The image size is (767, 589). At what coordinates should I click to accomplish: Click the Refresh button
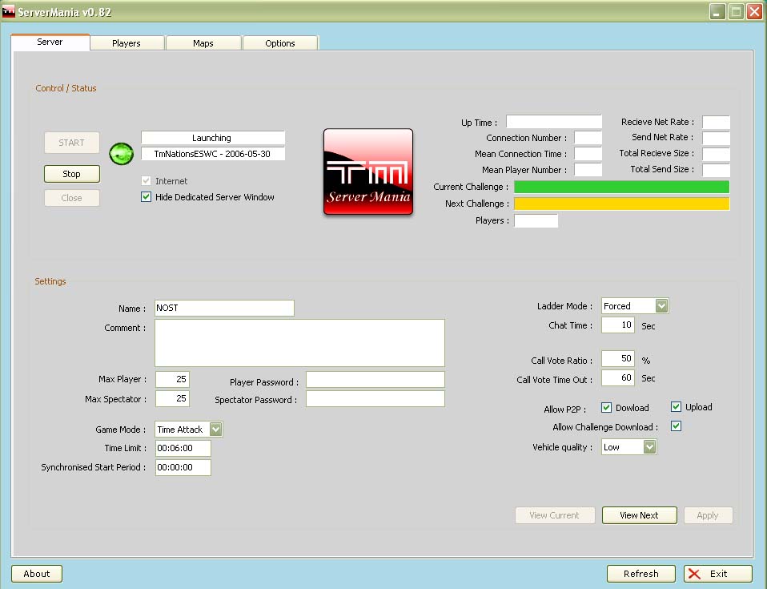(x=641, y=574)
